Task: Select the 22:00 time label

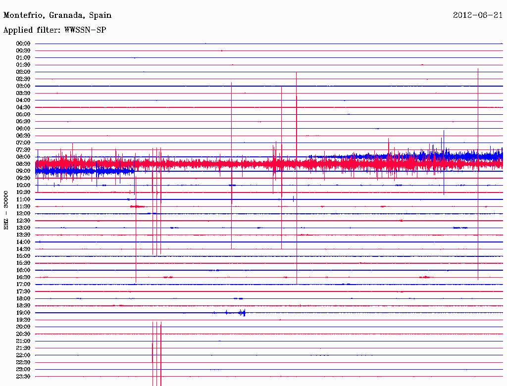Action: coord(23,355)
